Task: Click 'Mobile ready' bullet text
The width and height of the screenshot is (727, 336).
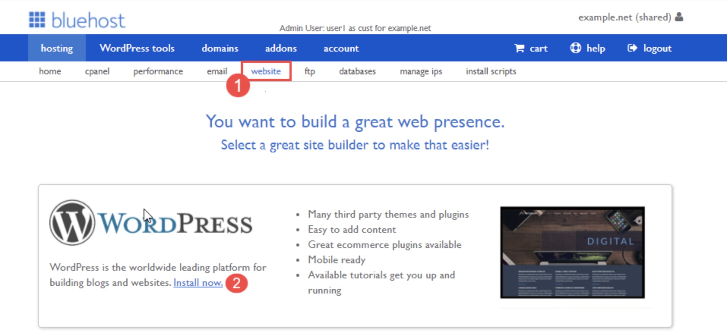Action: [337, 260]
